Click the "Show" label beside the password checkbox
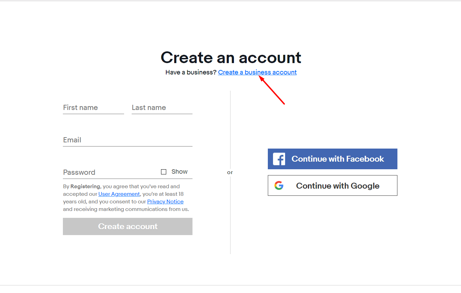The height and width of the screenshot is (293, 461). pos(179,172)
